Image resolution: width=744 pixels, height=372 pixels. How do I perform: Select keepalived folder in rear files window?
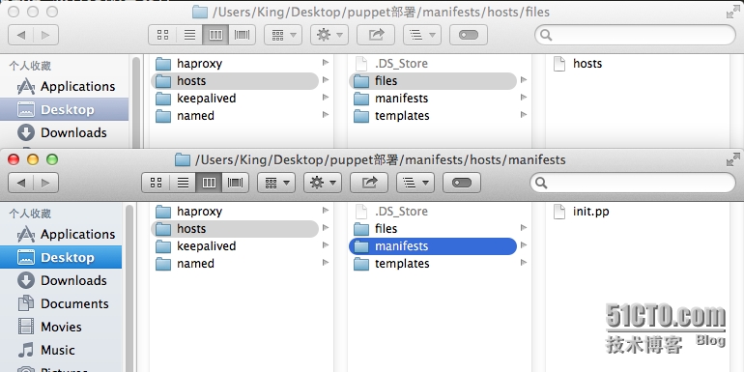[235, 99]
